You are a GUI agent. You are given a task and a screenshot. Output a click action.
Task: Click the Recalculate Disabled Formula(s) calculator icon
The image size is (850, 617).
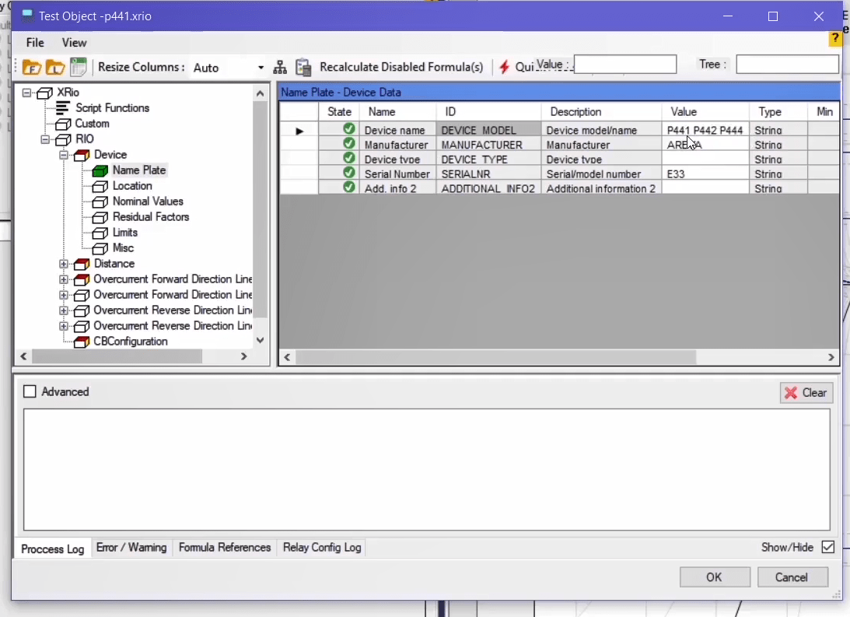point(303,68)
